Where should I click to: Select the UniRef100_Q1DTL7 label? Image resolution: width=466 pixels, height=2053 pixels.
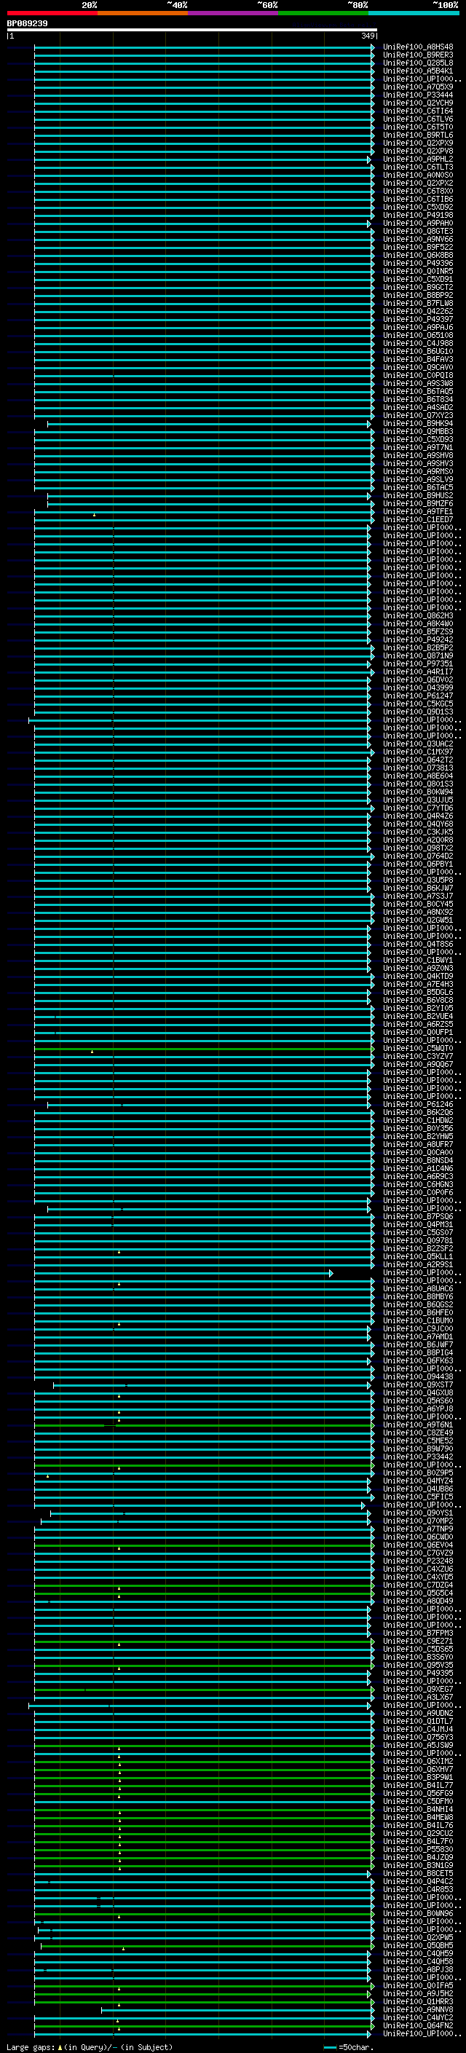(x=418, y=1722)
